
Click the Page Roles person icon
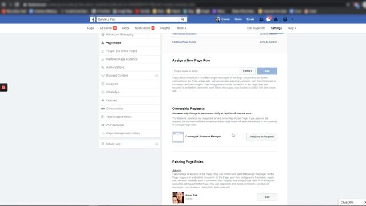click(x=103, y=43)
